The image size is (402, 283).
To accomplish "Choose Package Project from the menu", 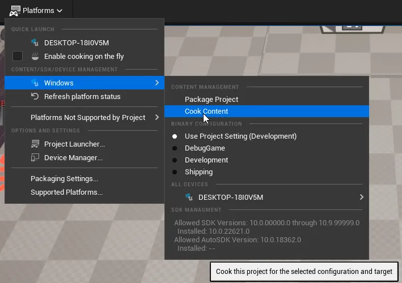I will pos(211,100).
